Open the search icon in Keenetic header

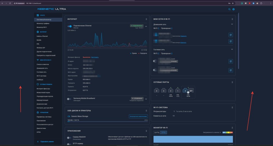tap(229, 9)
